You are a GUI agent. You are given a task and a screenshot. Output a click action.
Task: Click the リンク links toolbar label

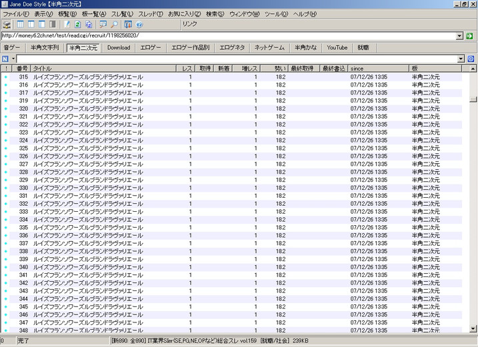pos(189,24)
